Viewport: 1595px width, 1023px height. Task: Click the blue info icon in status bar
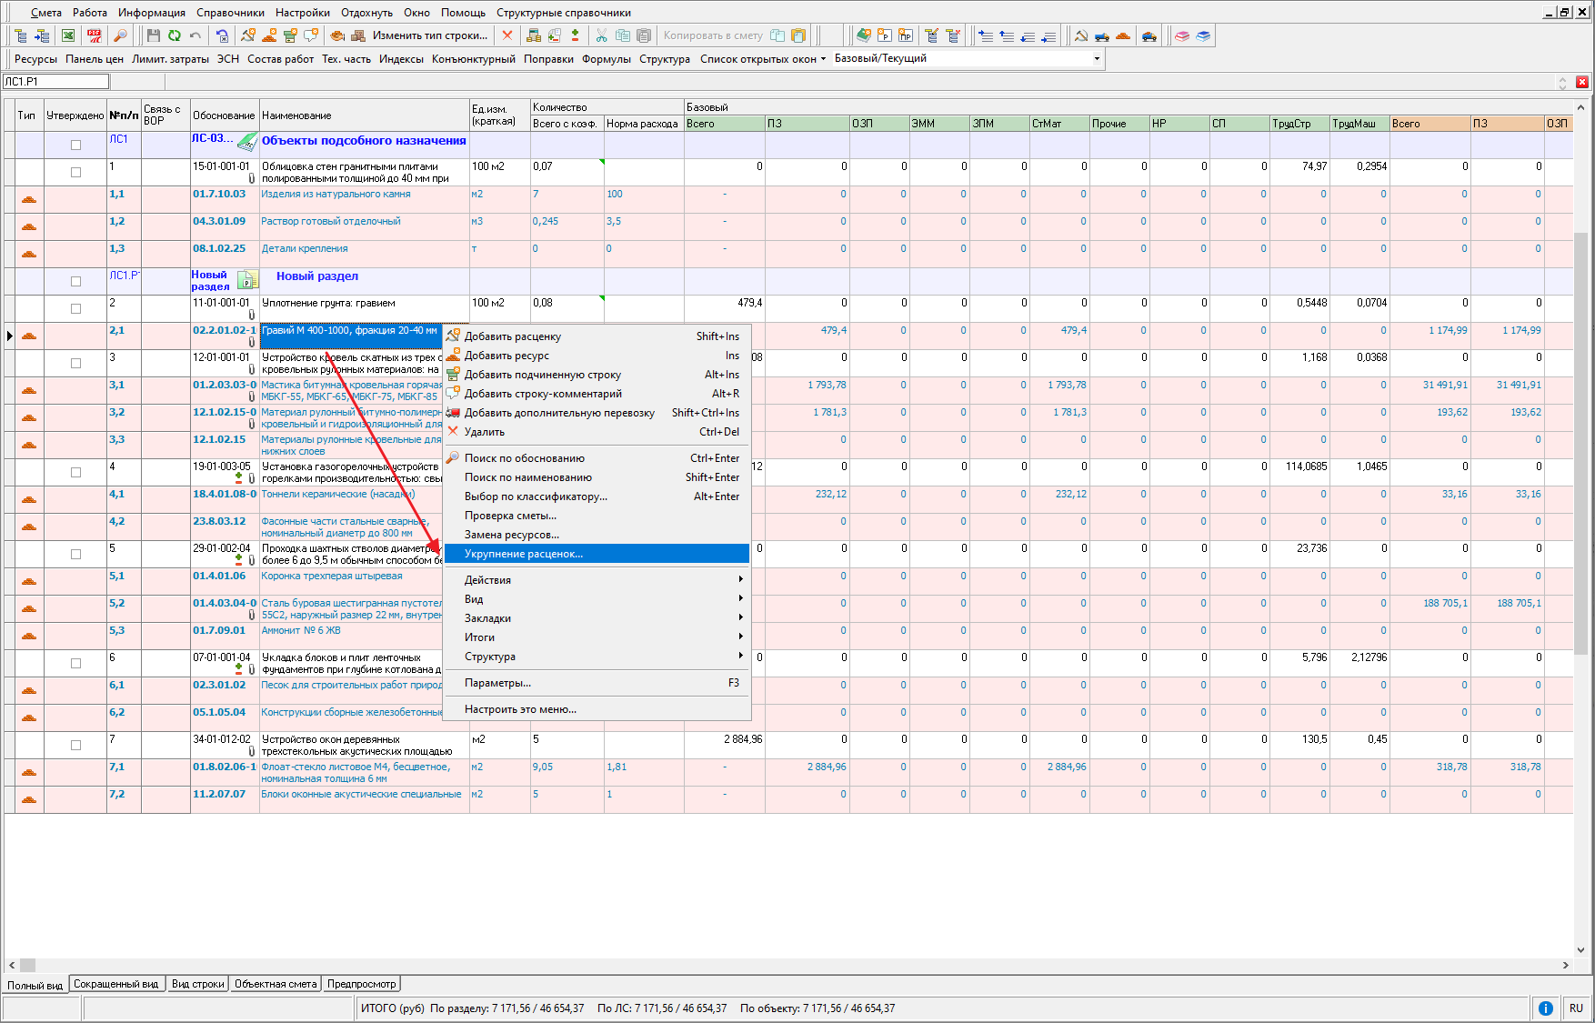pyautogui.click(x=1545, y=1008)
